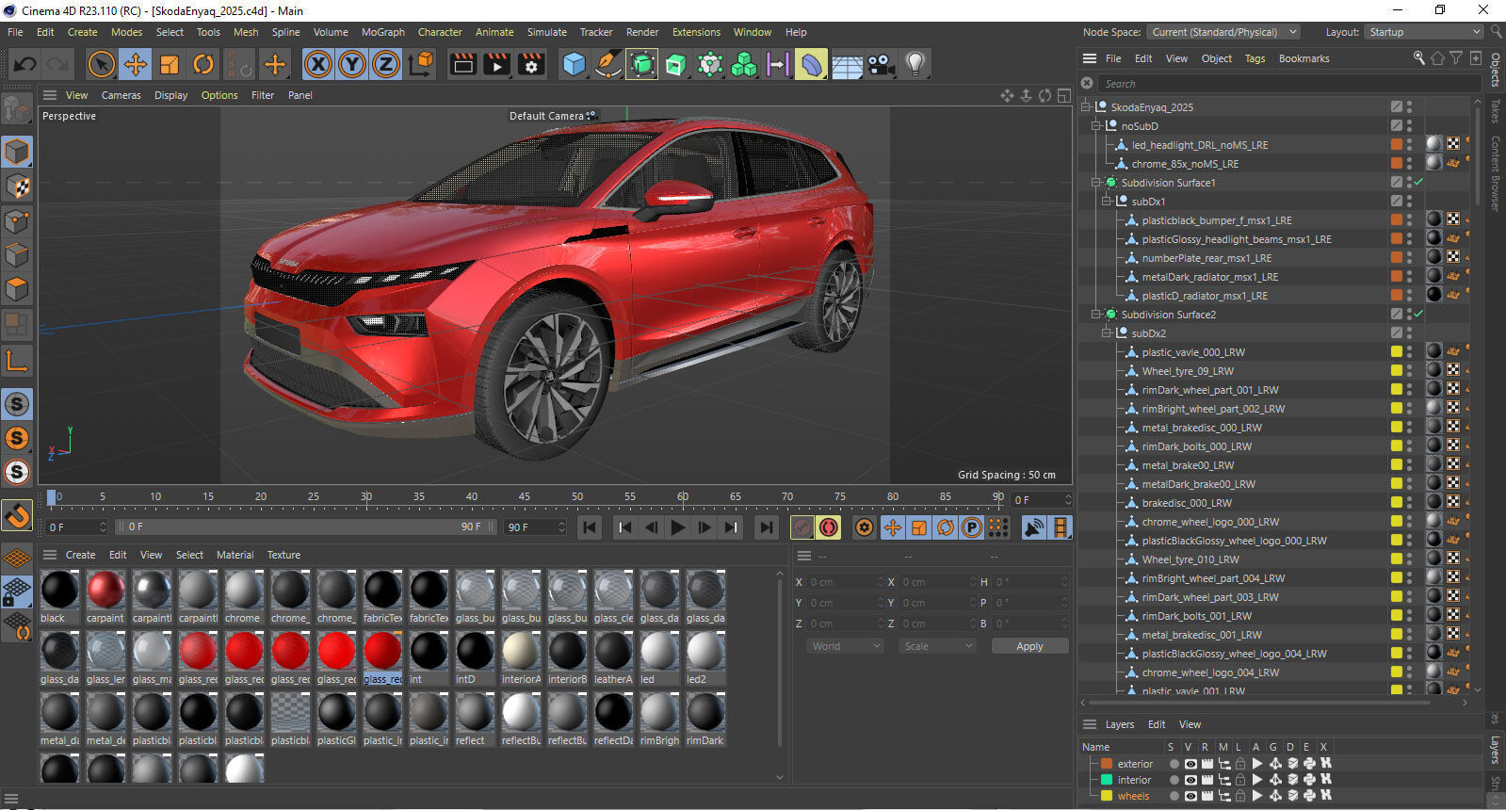The image size is (1506, 810).
Task: Click the Spline pen icon
Action: (x=607, y=64)
